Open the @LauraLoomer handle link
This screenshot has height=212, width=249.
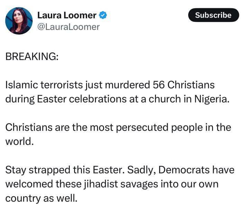[x=68, y=27]
